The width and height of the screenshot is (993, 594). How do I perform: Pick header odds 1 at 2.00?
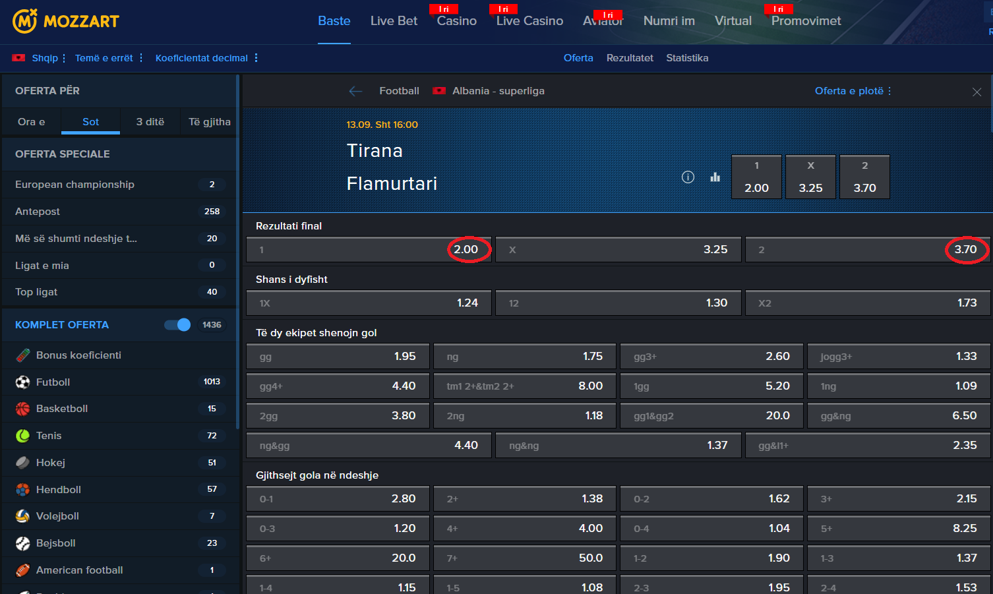tap(756, 177)
